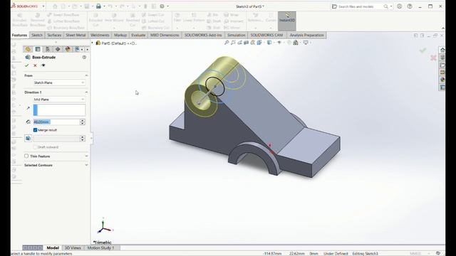Click the Draft On/Off icon button
Image resolution: width=456 pixels, height=256 pixels.
pos(28,139)
